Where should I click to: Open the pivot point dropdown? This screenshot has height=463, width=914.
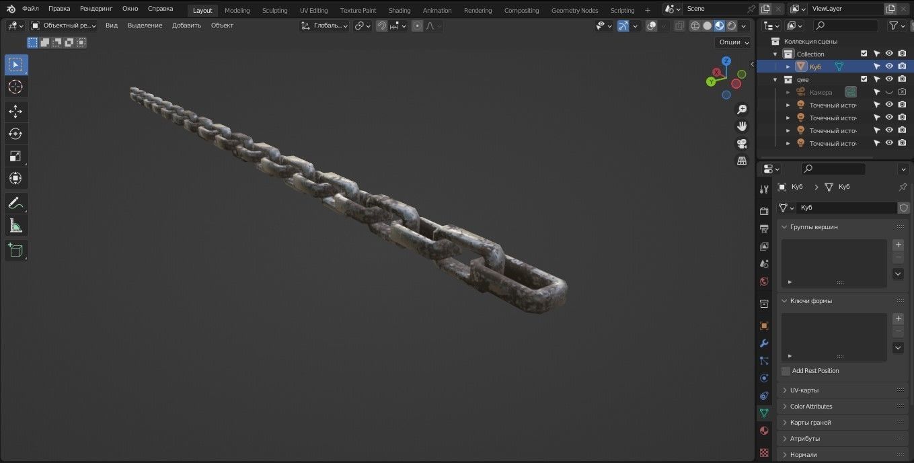363,26
